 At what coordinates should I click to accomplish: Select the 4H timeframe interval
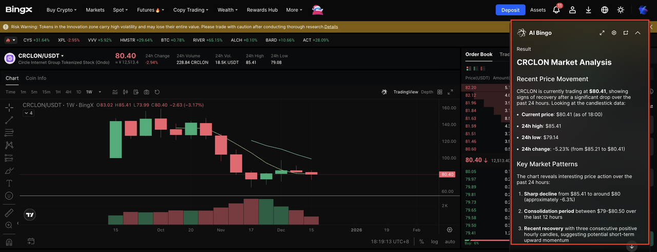(68, 92)
